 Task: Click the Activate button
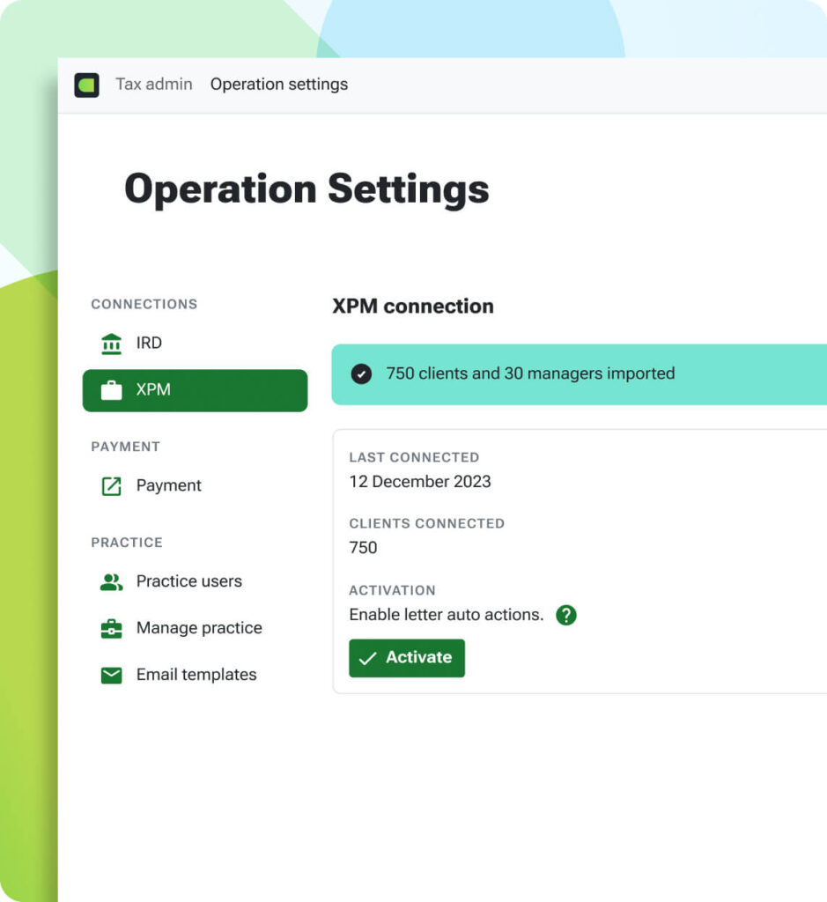(407, 658)
